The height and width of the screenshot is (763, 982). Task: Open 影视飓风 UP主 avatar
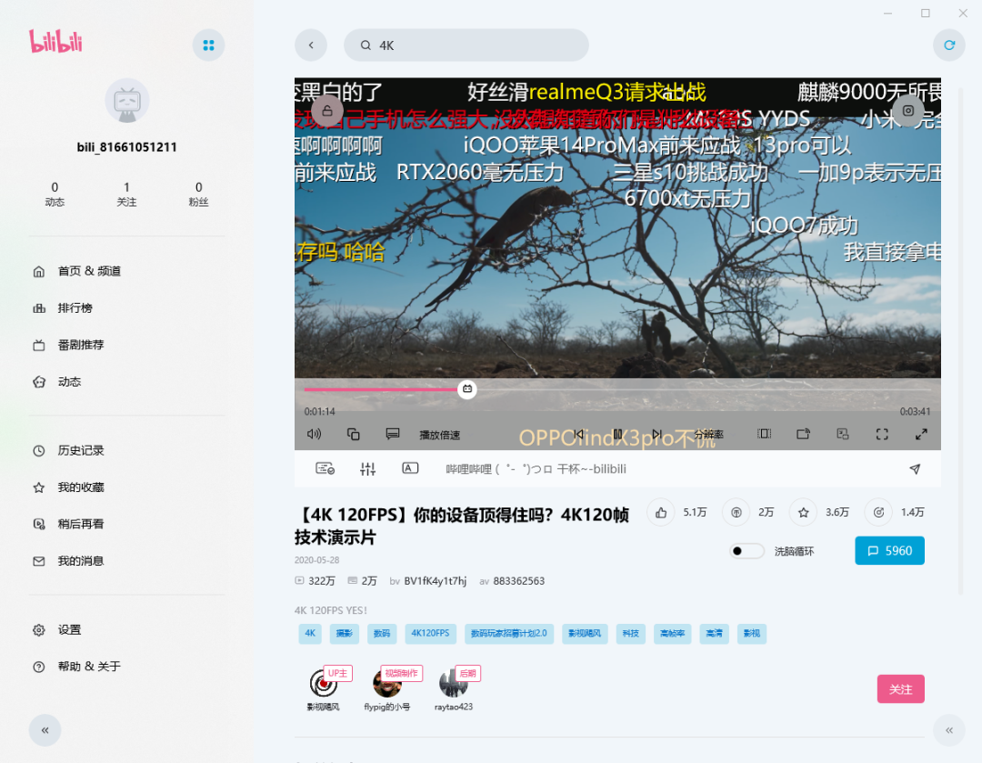[323, 683]
